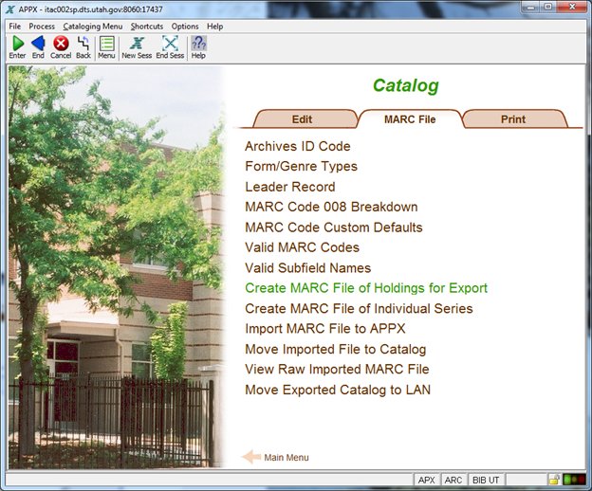The height and width of the screenshot is (491, 592).
Task: Open the Menu toolbar icon
Action: [106, 44]
